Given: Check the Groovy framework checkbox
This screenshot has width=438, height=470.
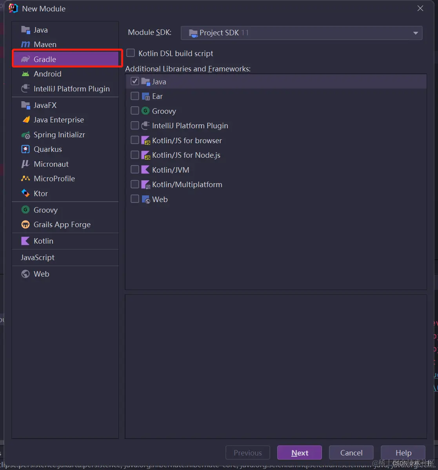Looking at the screenshot, I should point(135,111).
